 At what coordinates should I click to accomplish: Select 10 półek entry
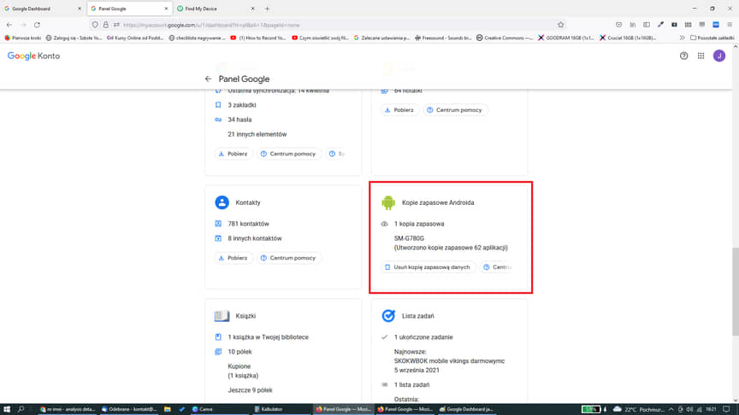pyautogui.click(x=239, y=352)
